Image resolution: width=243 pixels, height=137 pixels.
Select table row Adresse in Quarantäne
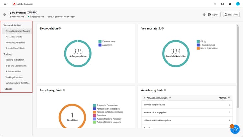(187, 105)
